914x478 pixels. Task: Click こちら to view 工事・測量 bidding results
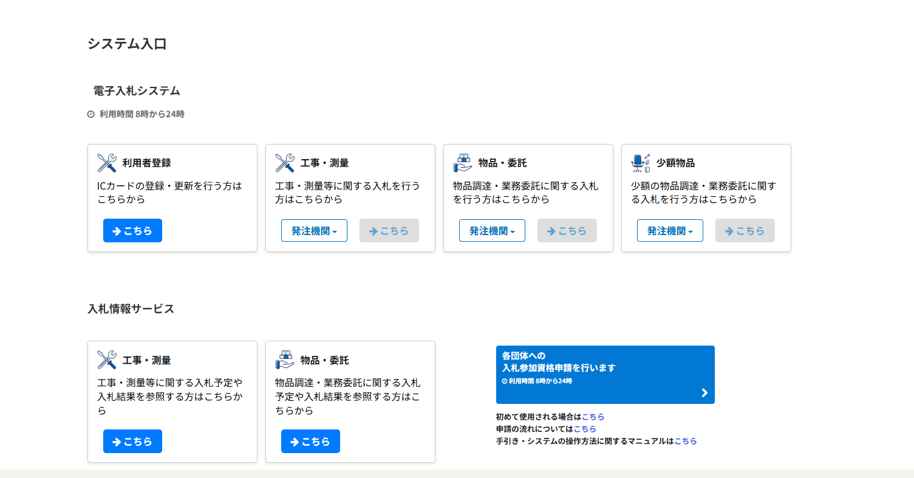[x=132, y=441]
